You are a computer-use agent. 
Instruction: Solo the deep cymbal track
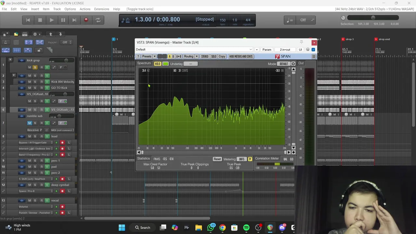[35, 185]
